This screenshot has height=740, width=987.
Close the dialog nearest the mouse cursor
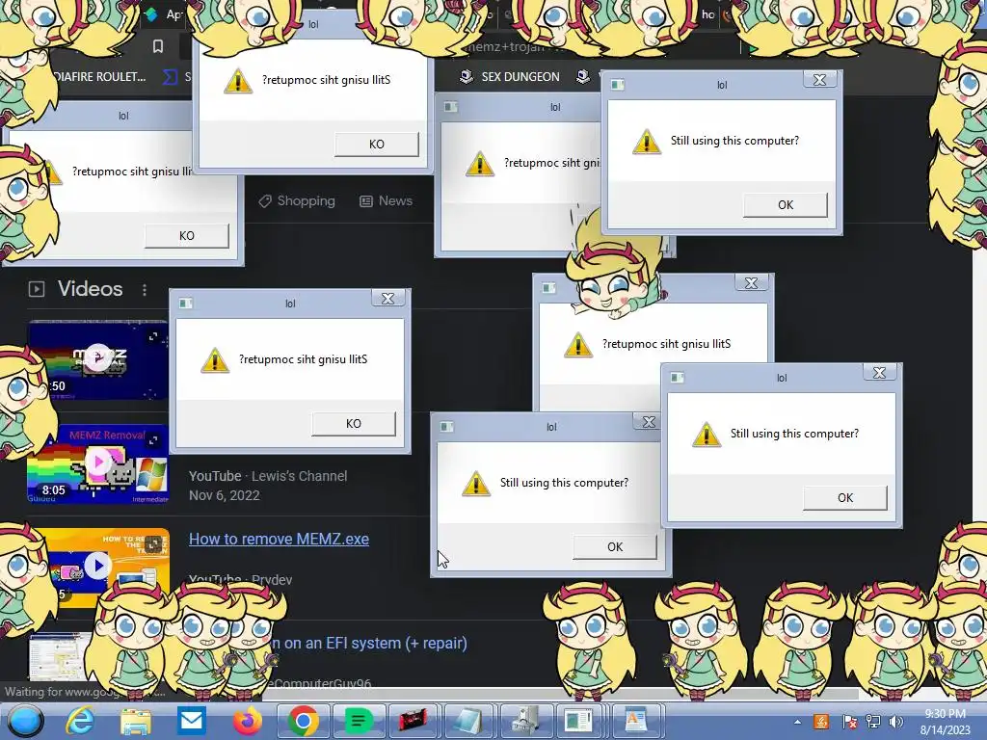pyautogui.click(x=649, y=422)
